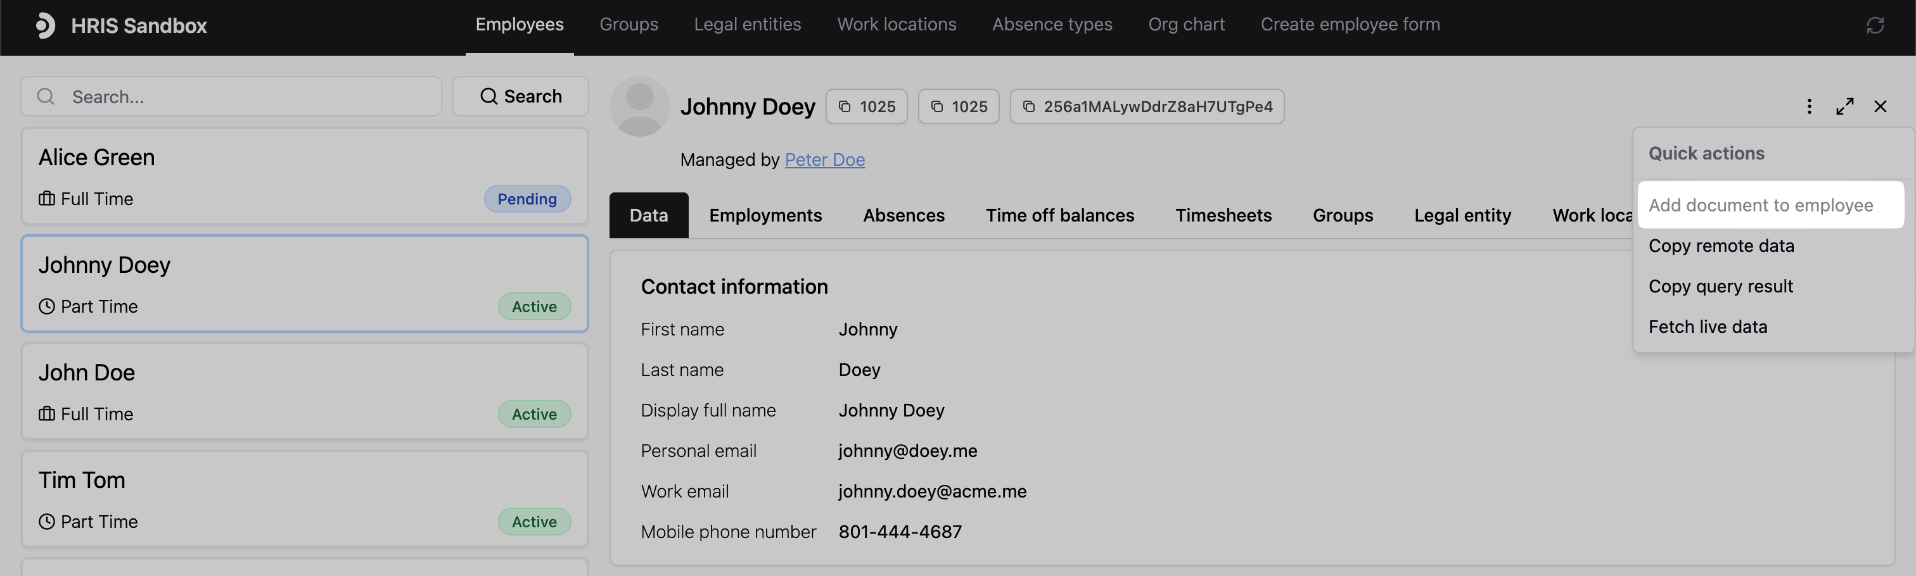Click the HRIS Sandbox logo icon
The image size is (1916, 576).
click(x=46, y=25)
